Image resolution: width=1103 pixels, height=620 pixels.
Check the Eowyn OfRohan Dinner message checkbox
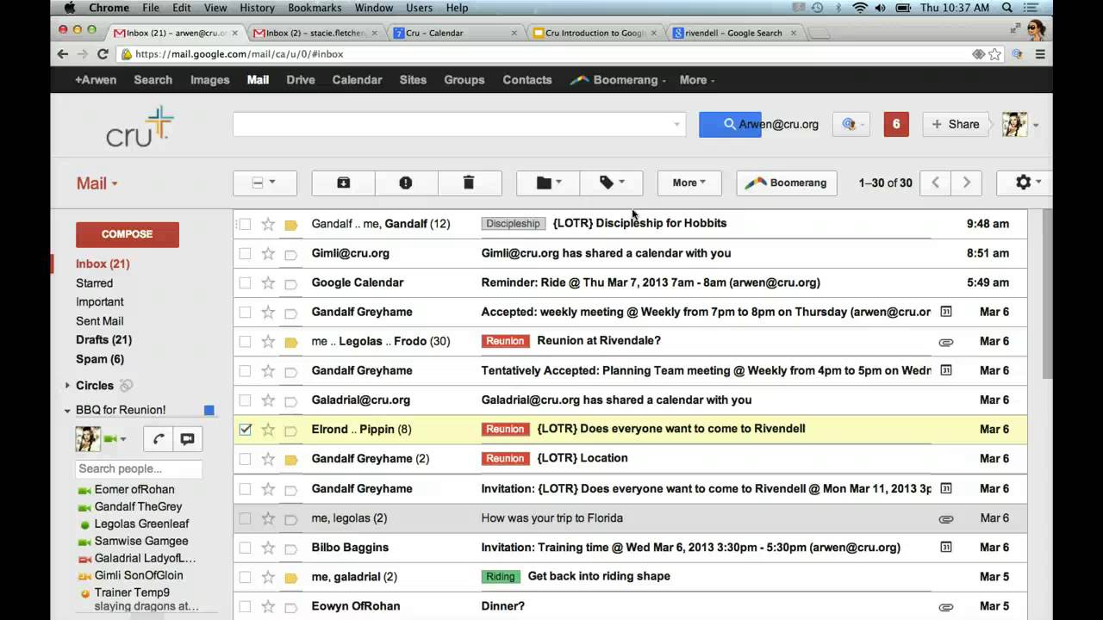point(245,606)
